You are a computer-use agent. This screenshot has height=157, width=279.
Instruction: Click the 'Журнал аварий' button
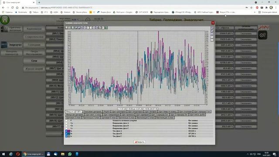tap(34, 69)
